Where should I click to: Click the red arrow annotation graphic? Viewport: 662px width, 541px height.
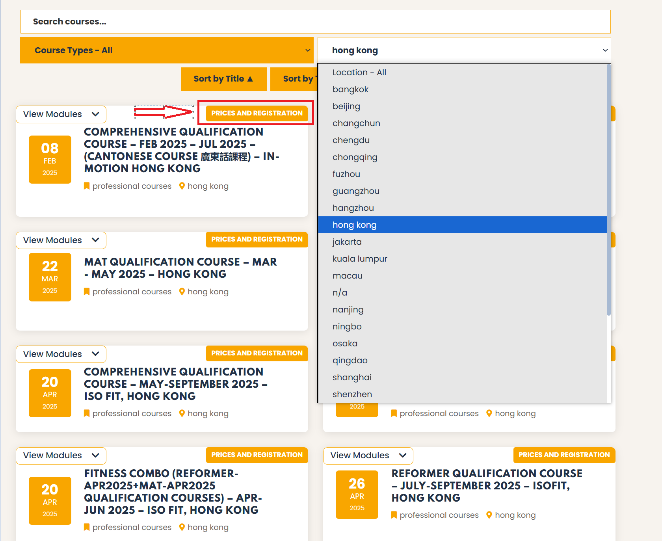164,112
